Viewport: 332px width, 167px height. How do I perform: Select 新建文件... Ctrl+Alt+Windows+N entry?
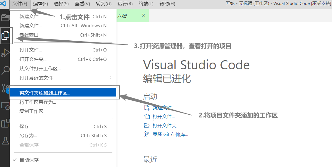63,25
